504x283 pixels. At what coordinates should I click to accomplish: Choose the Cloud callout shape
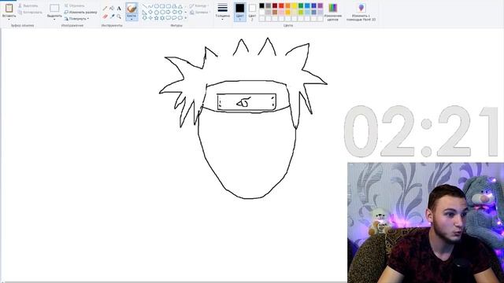[x=180, y=17]
